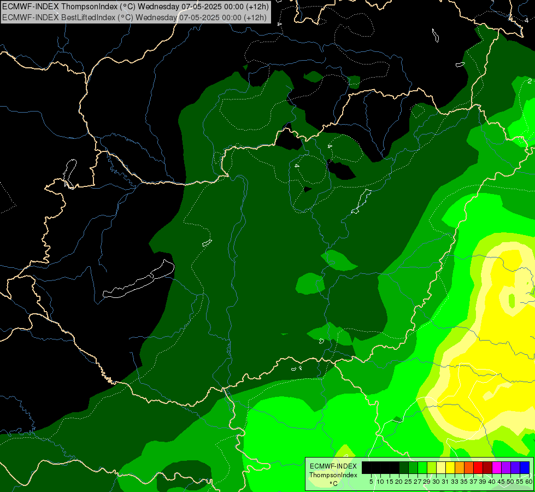
Task: Click the ThompsonIndex header line at top
Action: point(136,6)
